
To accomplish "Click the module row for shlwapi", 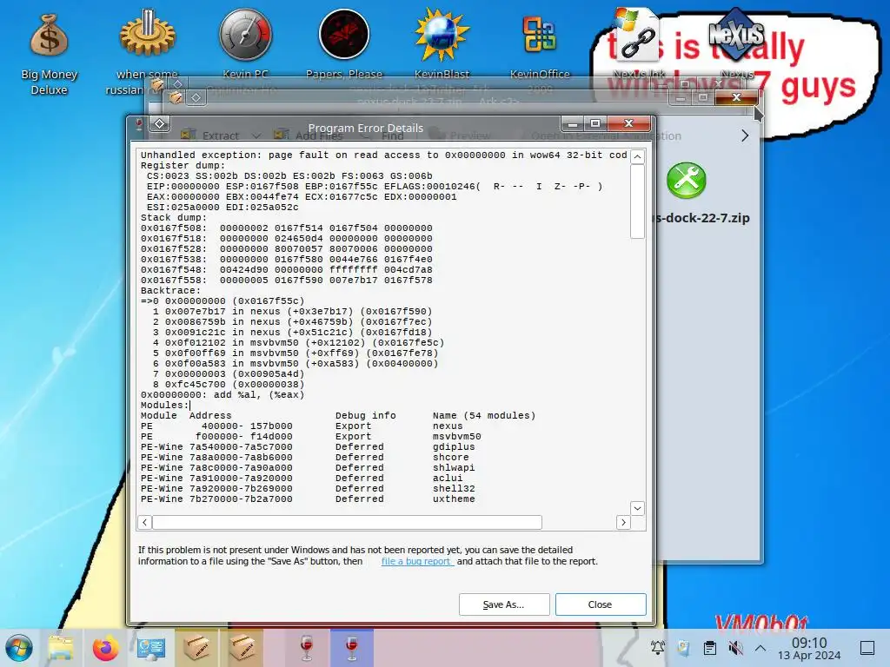I will point(308,468).
